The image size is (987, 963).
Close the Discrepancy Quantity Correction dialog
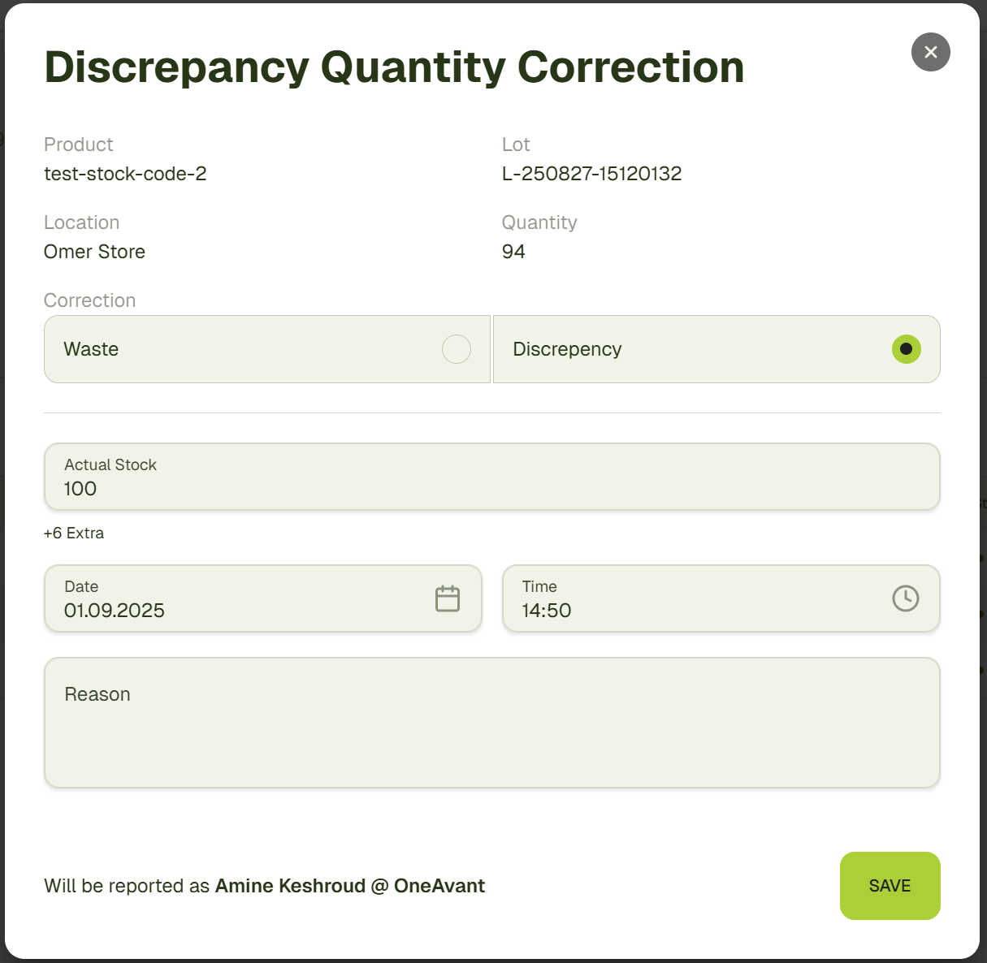click(930, 52)
